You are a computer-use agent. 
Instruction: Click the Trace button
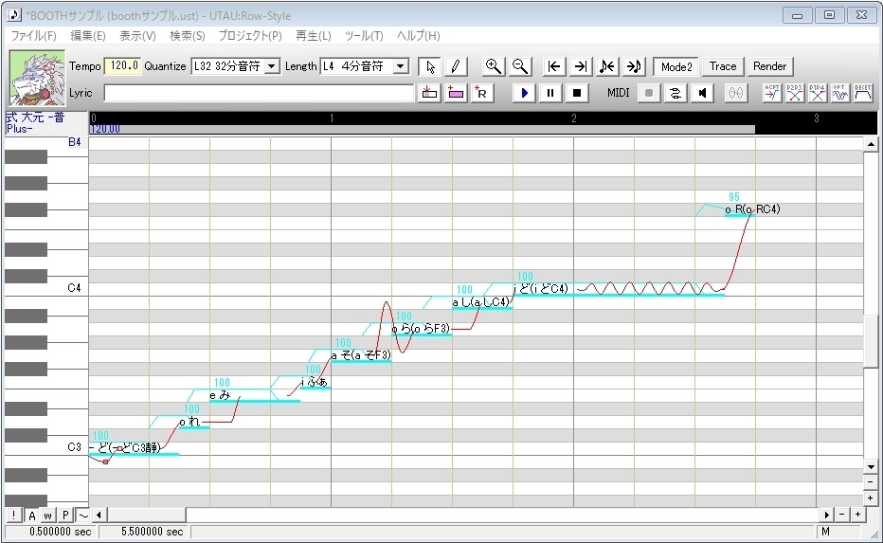723,66
